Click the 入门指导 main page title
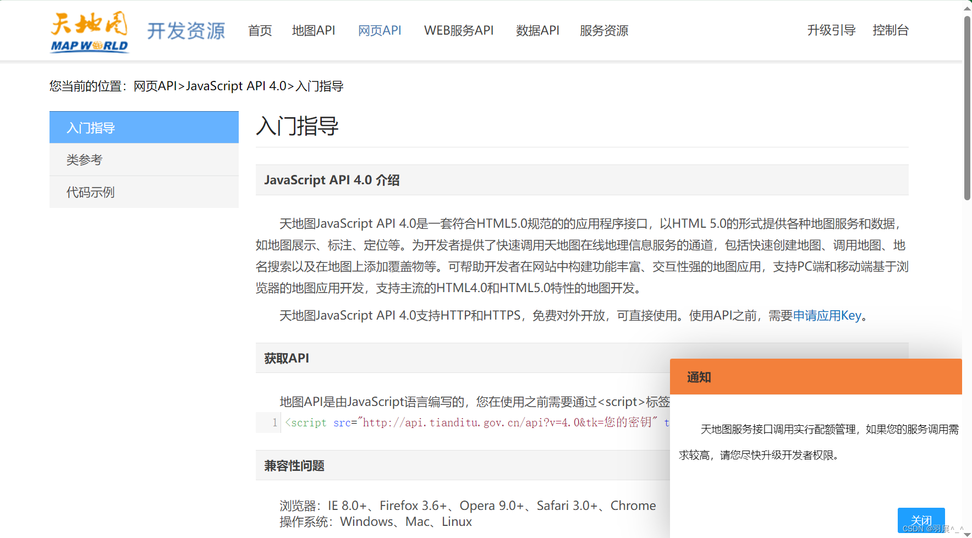This screenshot has width=972, height=538. point(297,126)
